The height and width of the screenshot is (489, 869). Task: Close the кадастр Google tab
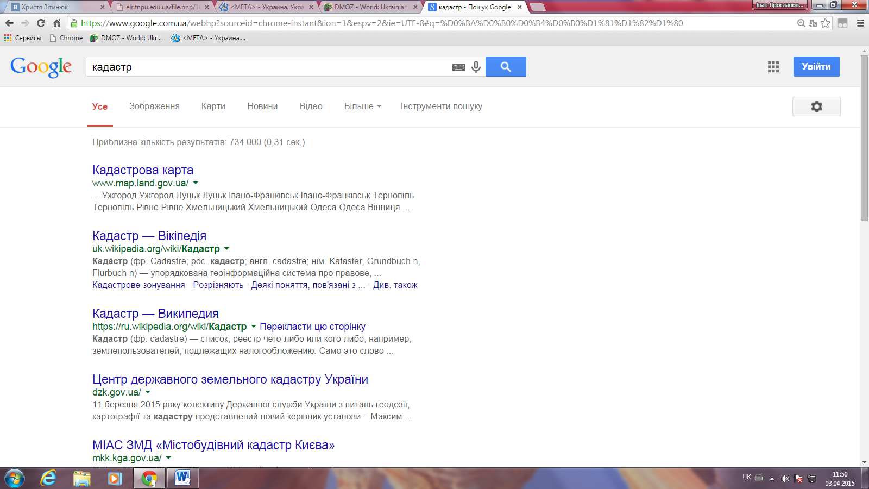[520, 7]
